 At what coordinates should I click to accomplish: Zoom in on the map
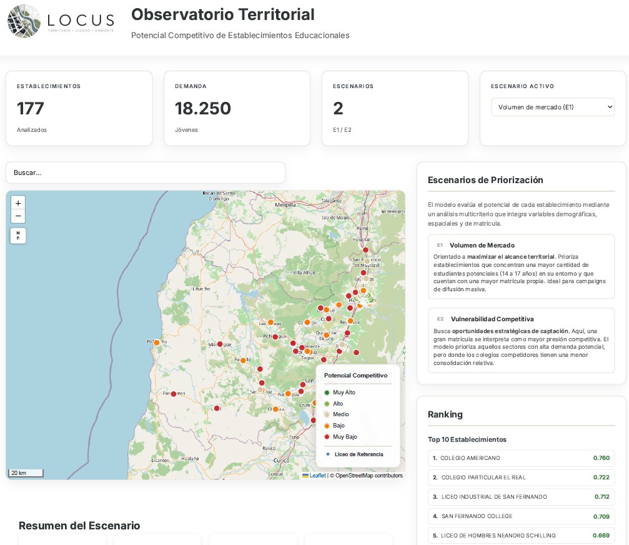[x=18, y=203]
